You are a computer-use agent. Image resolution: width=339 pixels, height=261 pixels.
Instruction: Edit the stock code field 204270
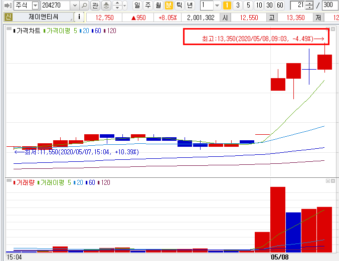point(55,6)
